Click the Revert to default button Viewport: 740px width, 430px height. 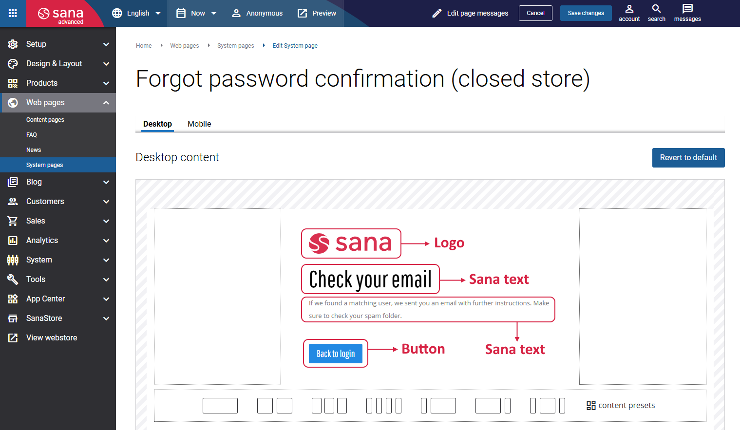pyautogui.click(x=688, y=157)
